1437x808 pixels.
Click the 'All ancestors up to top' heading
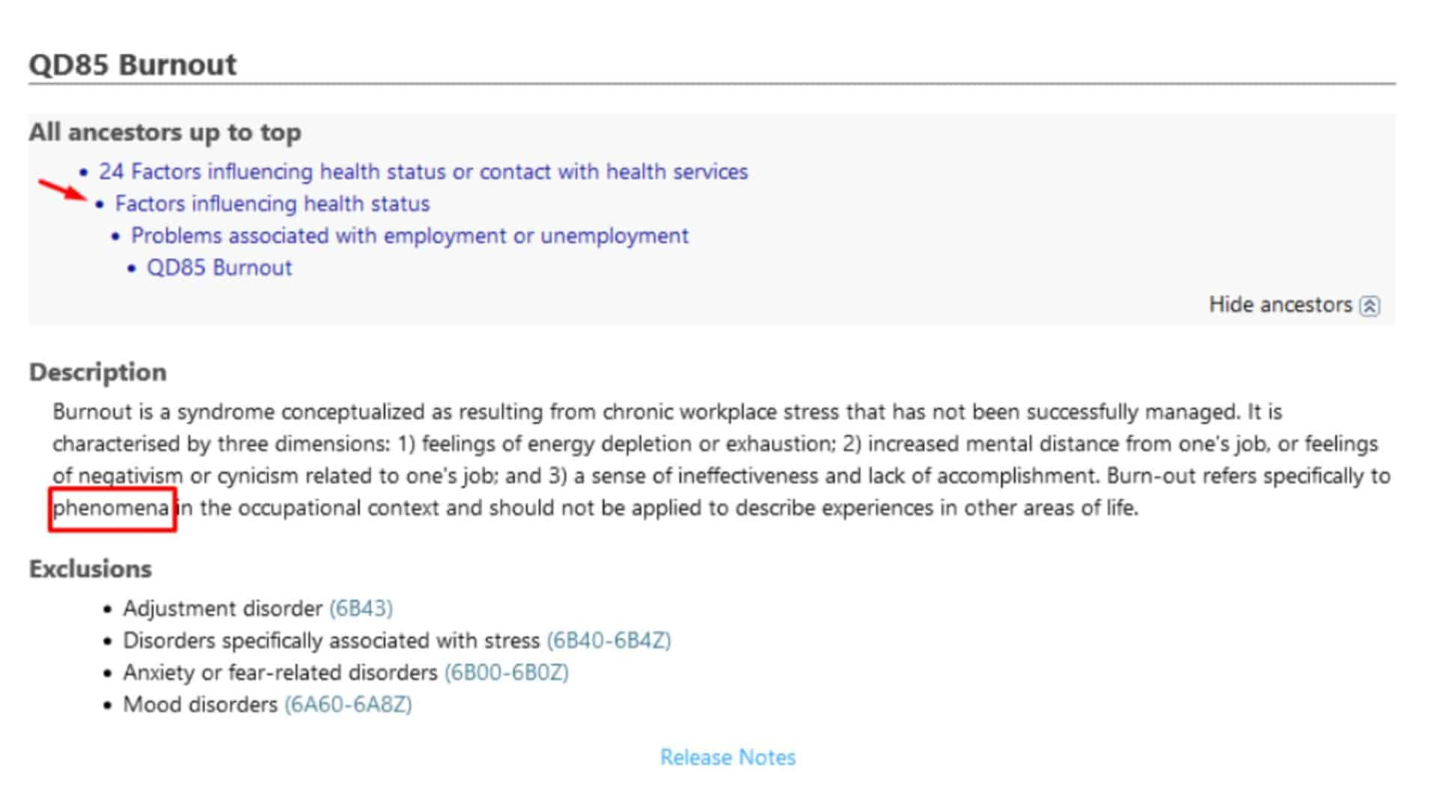click(165, 132)
